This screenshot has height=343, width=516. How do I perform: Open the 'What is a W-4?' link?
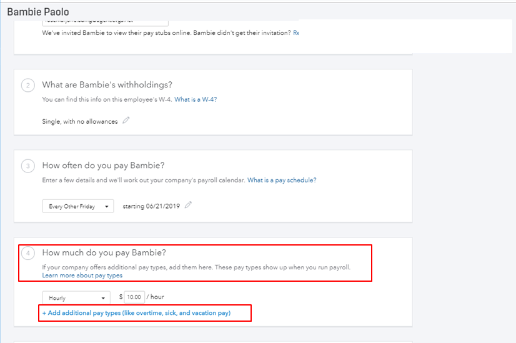point(196,99)
